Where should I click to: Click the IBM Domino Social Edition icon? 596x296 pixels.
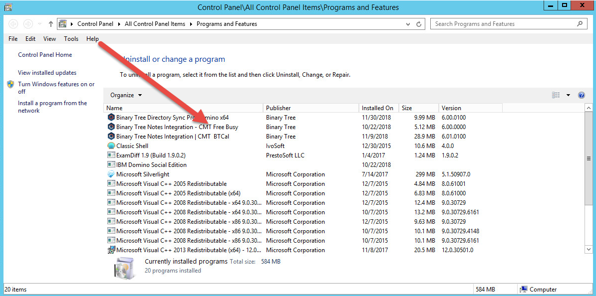pyautogui.click(x=111, y=165)
